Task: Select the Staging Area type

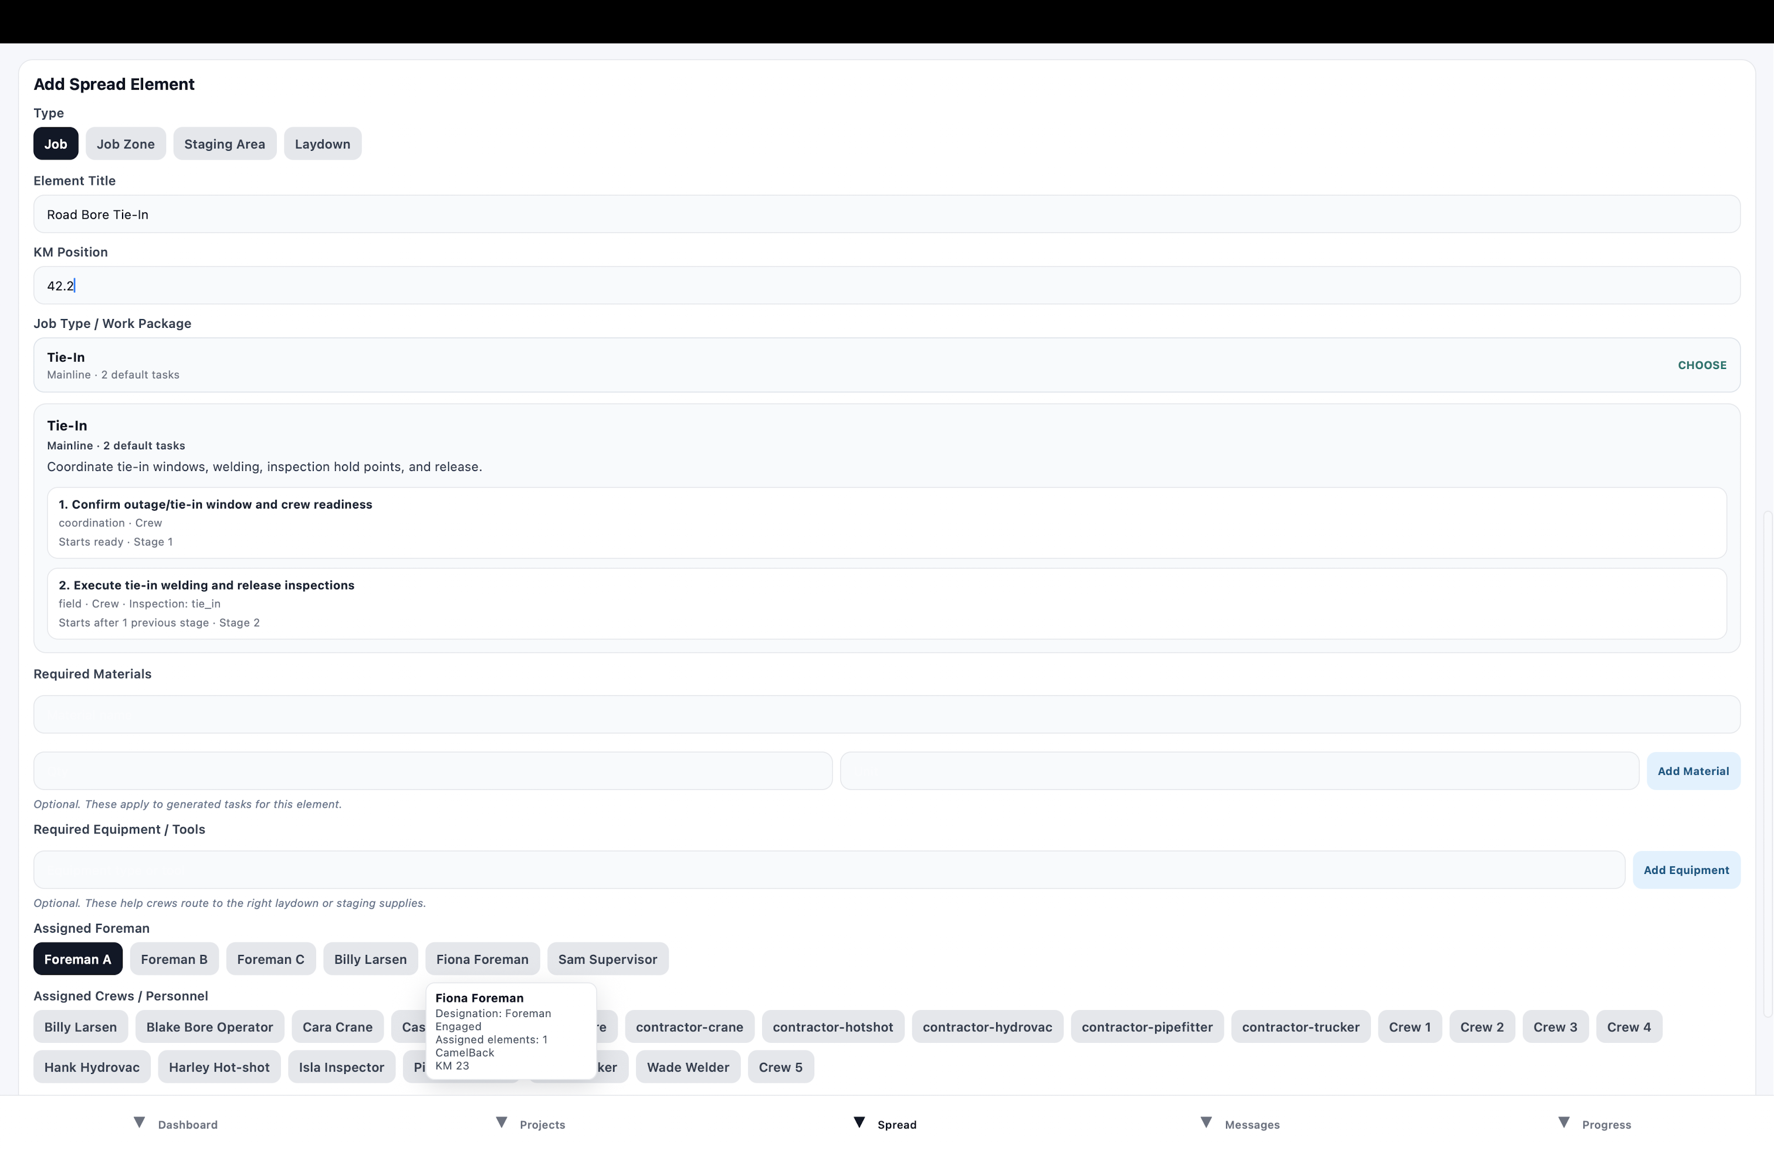Action: click(224, 144)
